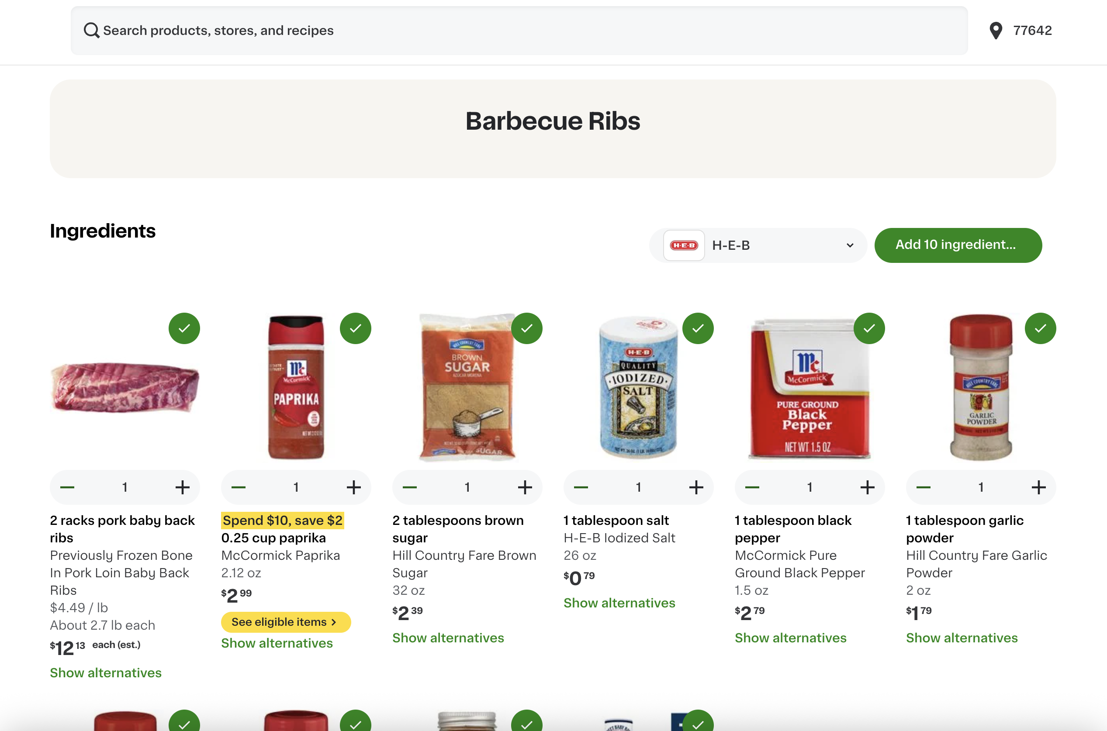1107x731 pixels.
Task: Toggle the garlic powder ingredient checkmark
Action: click(1040, 328)
